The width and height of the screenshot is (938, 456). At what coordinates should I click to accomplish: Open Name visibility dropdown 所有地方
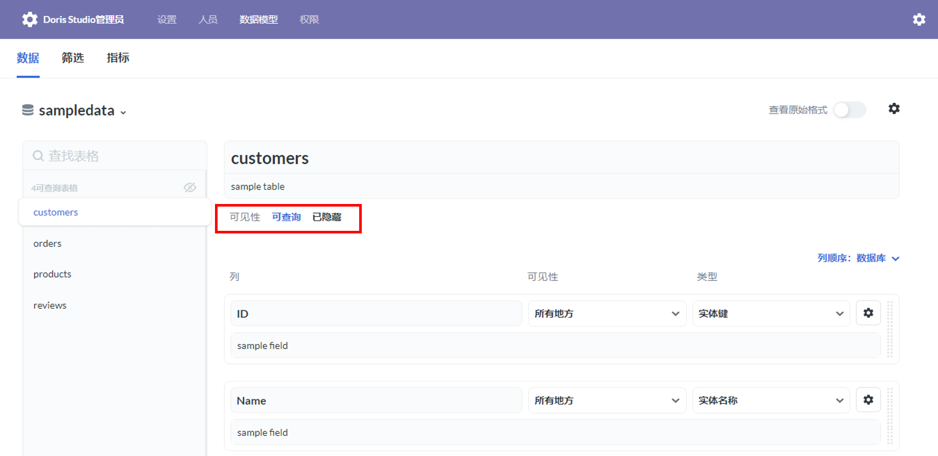[x=607, y=400]
